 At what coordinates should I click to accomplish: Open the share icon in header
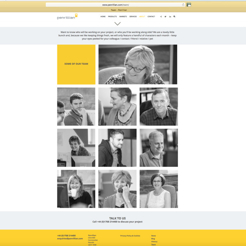click(x=161, y=17)
